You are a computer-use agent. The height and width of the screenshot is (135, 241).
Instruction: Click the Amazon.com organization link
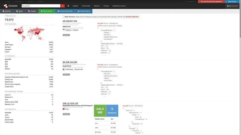(66, 26)
